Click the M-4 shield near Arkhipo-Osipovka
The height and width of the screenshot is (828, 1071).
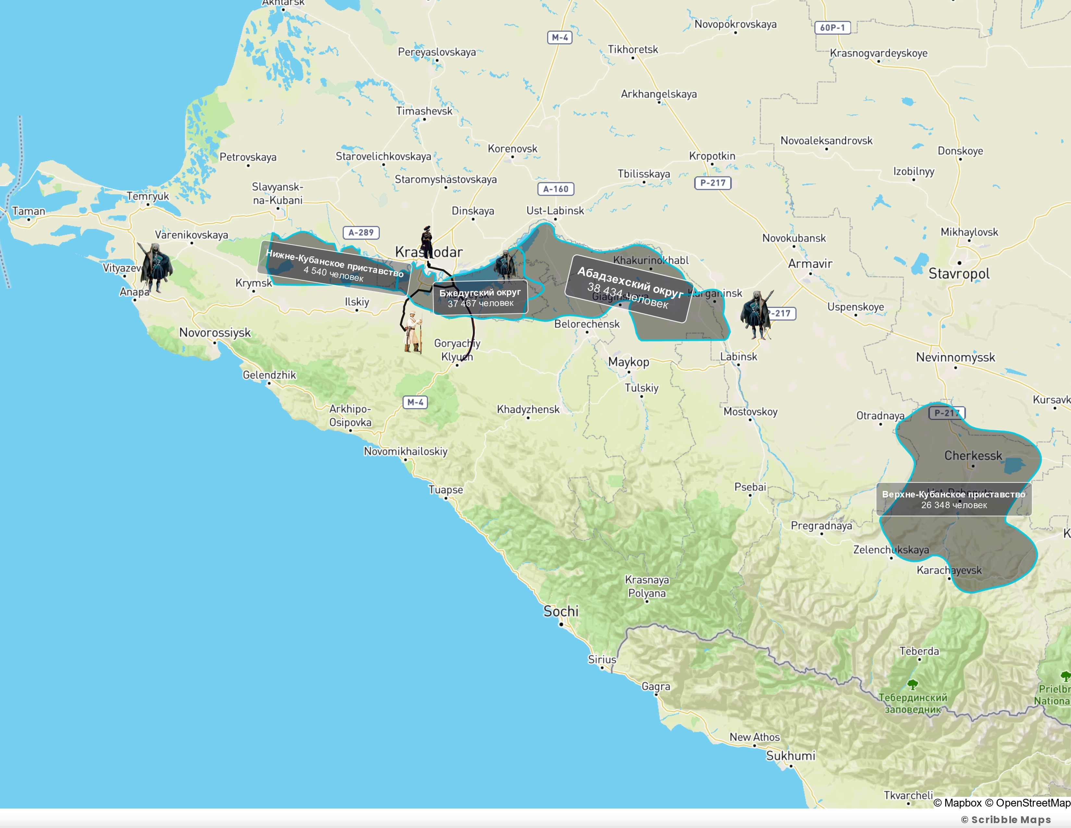(x=415, y=402)
